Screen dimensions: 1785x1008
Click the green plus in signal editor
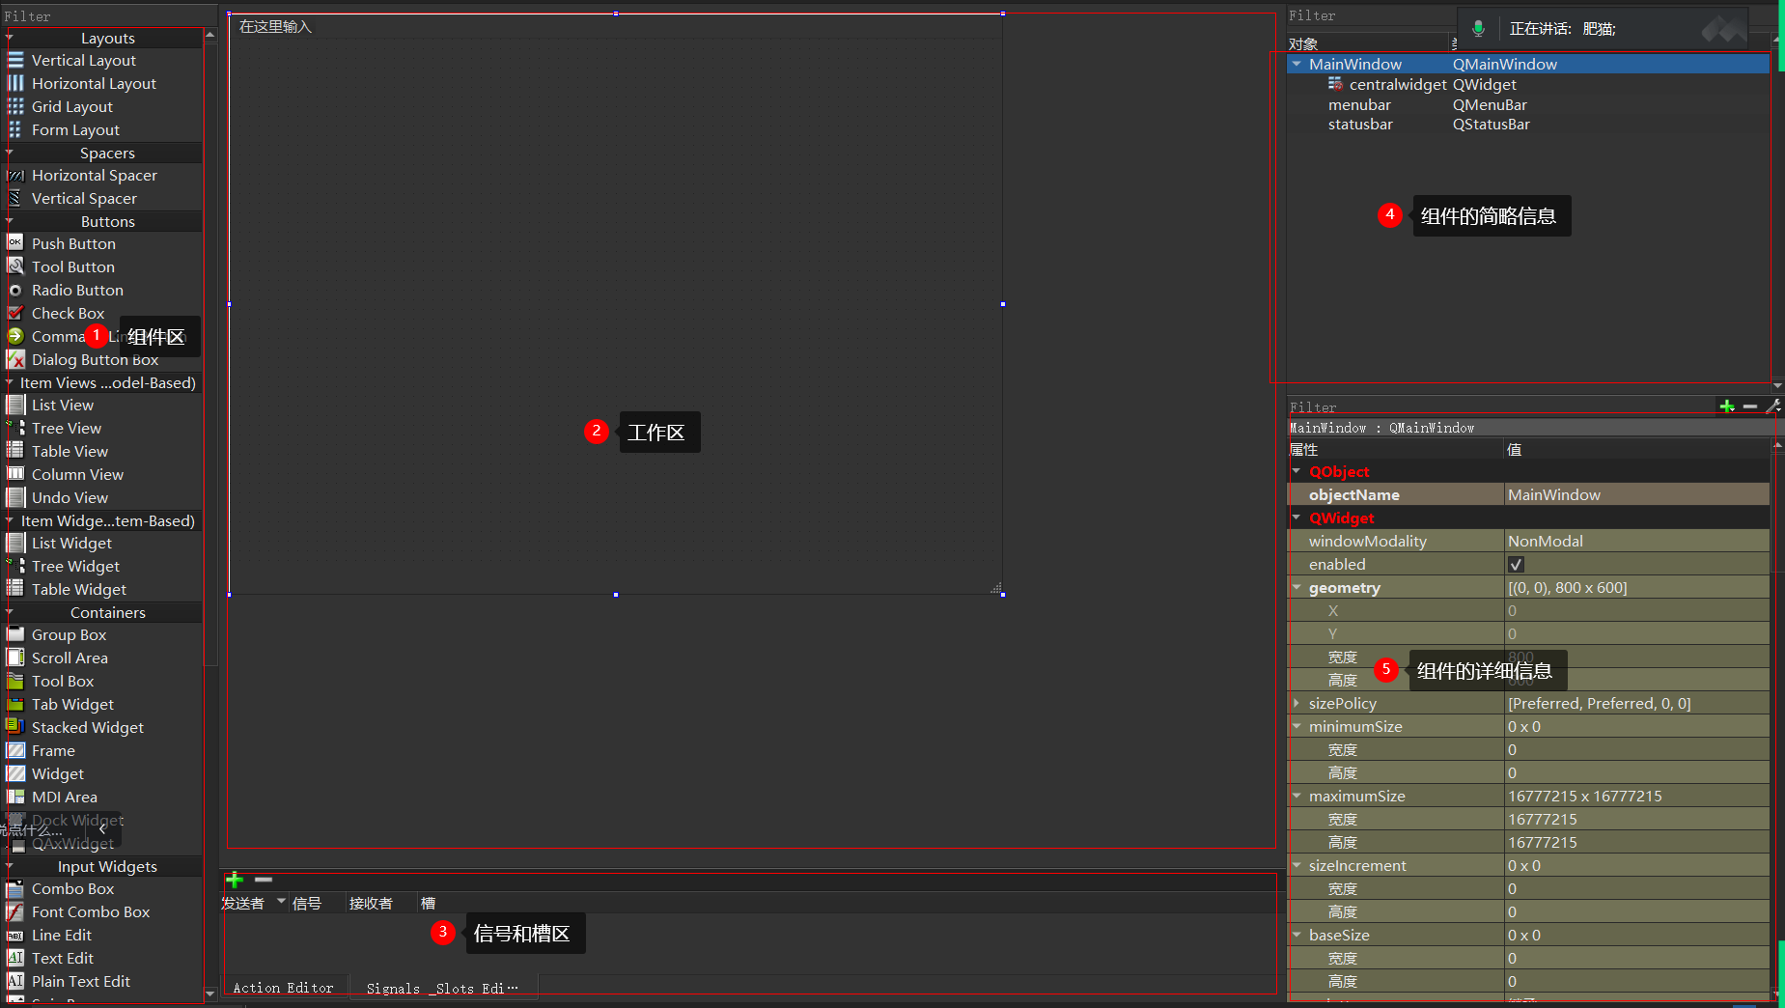click(235, 880)
